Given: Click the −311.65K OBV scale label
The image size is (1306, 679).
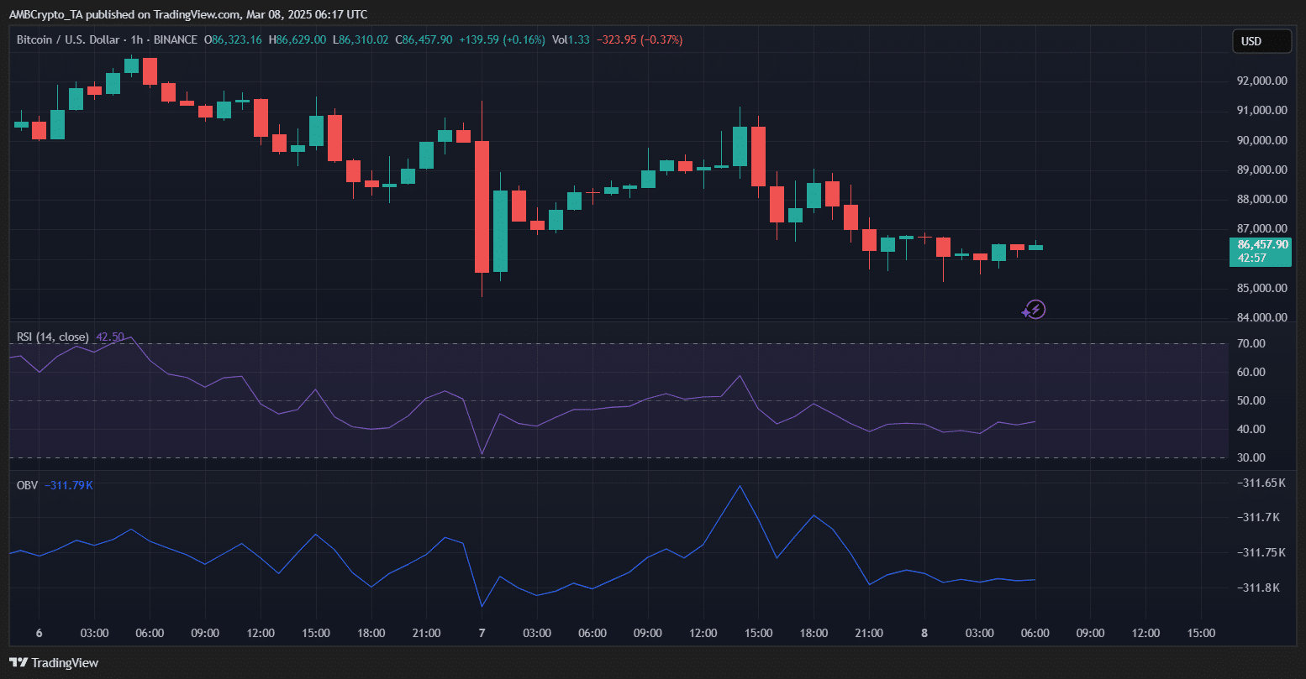Looking at the screenshot, I should 1261,483.
